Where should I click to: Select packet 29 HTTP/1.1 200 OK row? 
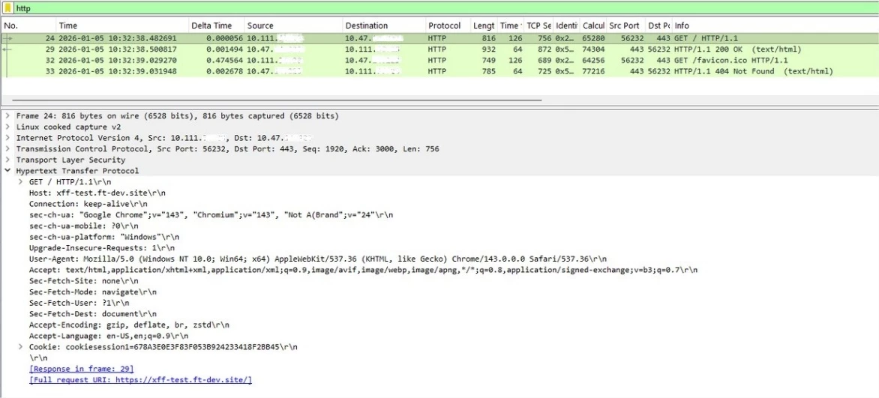440,49
